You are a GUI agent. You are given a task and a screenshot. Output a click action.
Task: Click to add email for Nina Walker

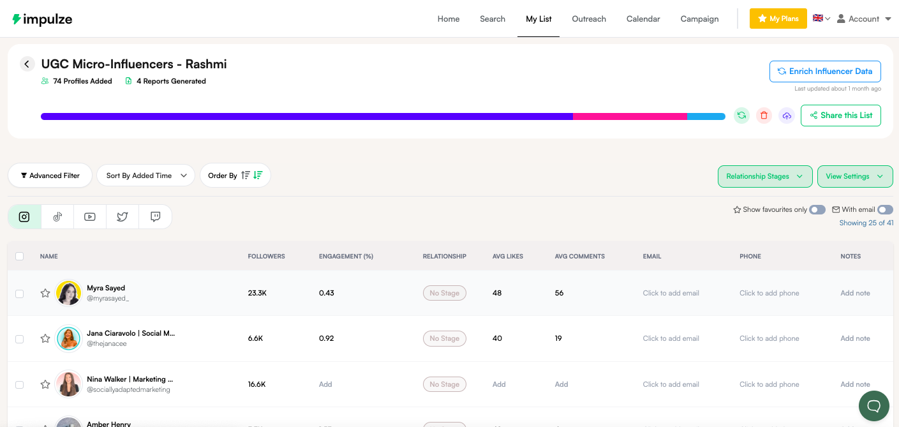tap(671, 384)
